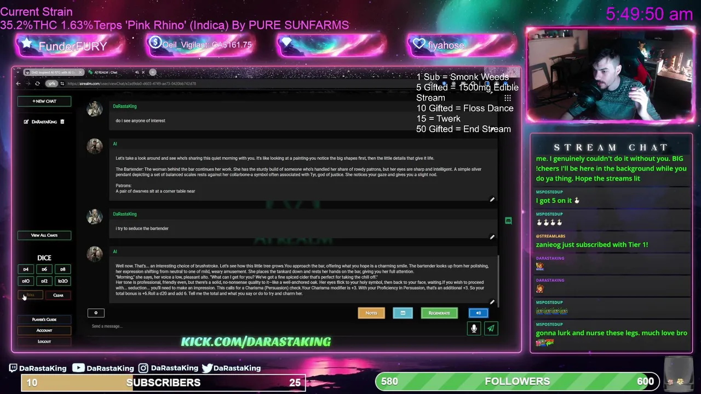Image resolution: width=701 pixels, height=394 pixels.
Task: Reload the page with the browser refresh icon
Action: coord(37,84)
